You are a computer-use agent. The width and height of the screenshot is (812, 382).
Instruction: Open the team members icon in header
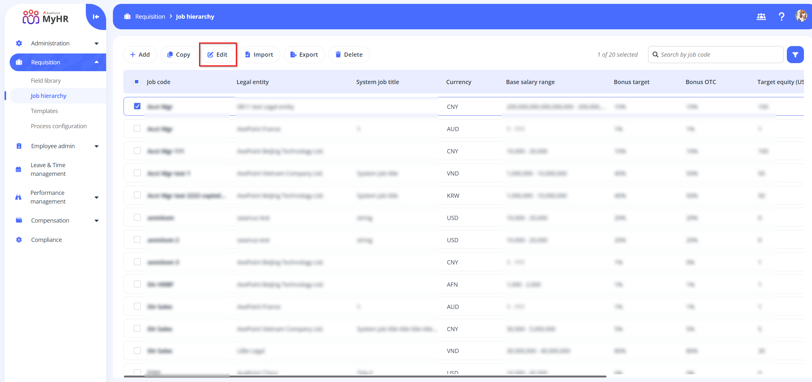[x=761, y=16]
